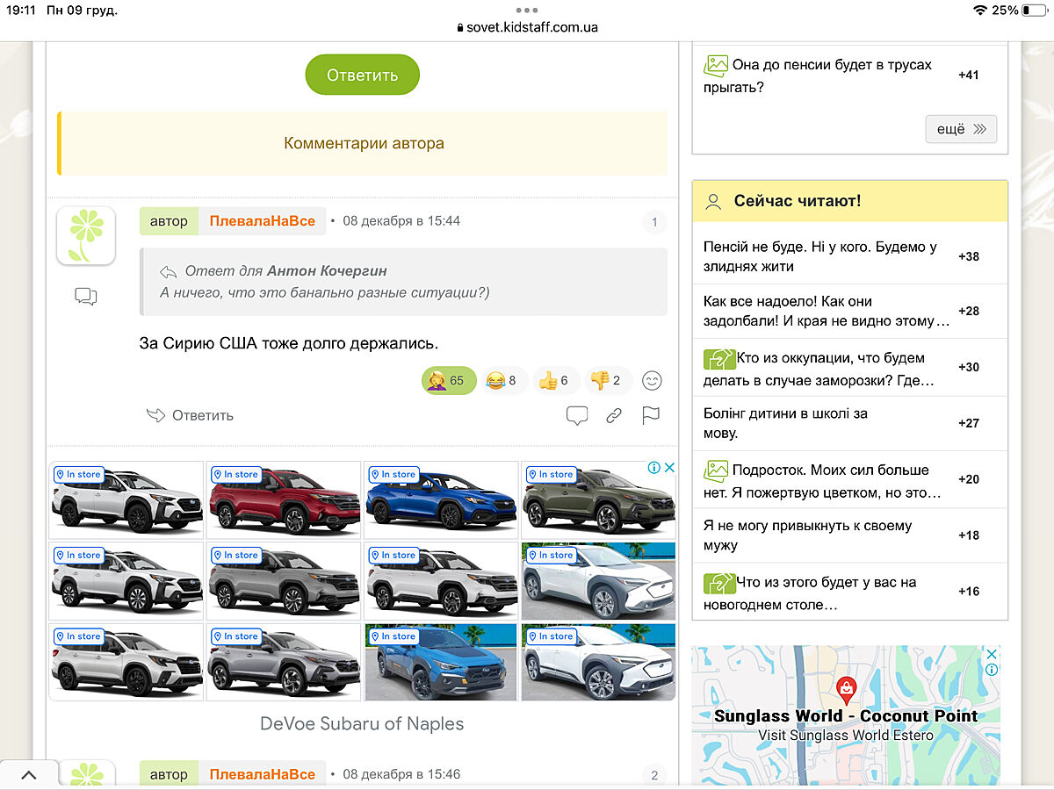Click the laughing emoji reaction
The width and height of the screenshot is (1054, 790).
click(x=503, y=381)
